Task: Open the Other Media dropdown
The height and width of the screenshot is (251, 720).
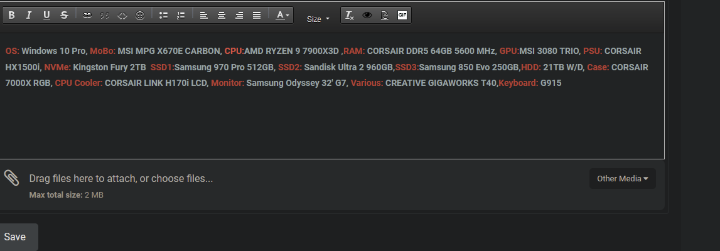Action: click(622, 178)
